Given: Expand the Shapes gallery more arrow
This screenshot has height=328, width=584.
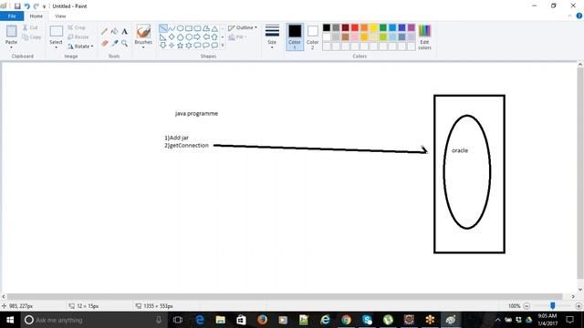Looking at the screenshot, I should pos(223,46).
